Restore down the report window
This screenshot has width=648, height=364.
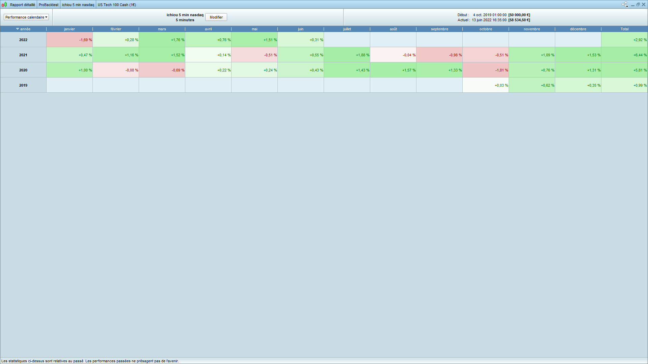coord(638,5)
